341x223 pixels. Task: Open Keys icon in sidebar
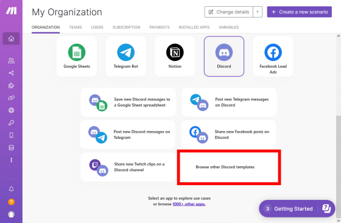11,122
